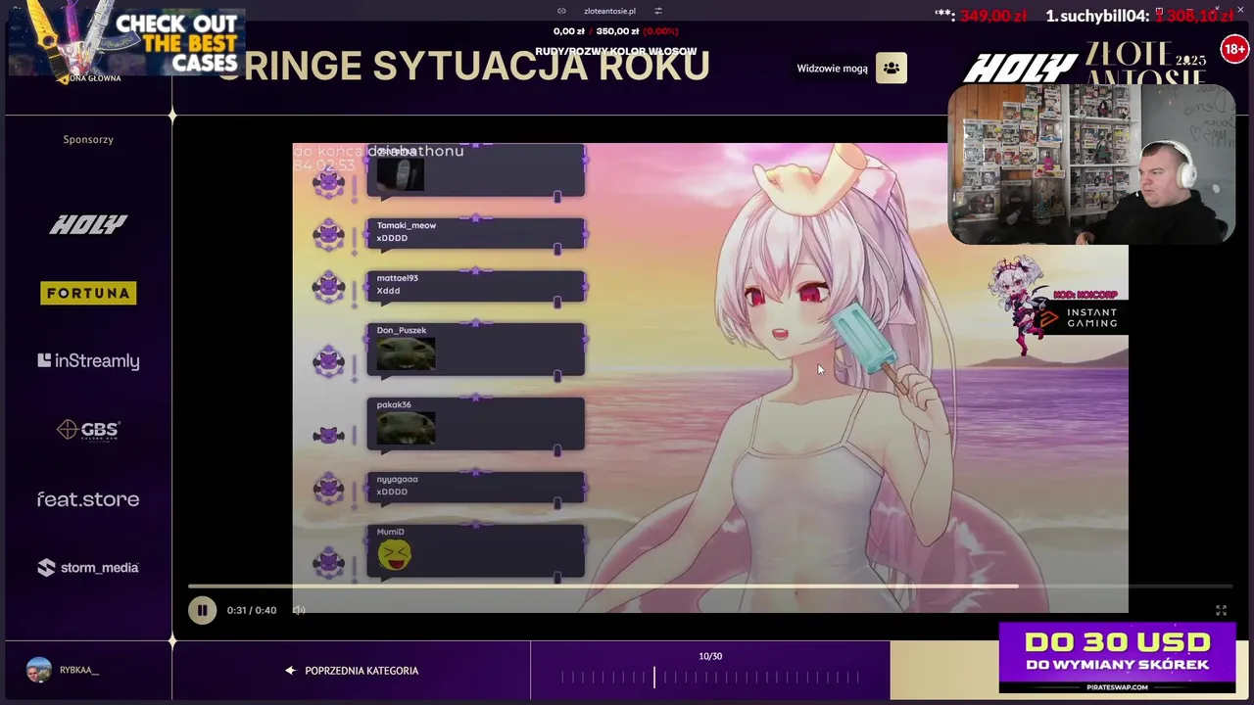Open the HOLY sponsor logo in sidebar
This screenshot has height=705, width=1254.
[88, 224]
